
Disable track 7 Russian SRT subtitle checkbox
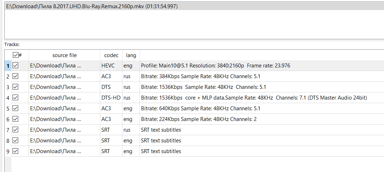coord(15,130)
